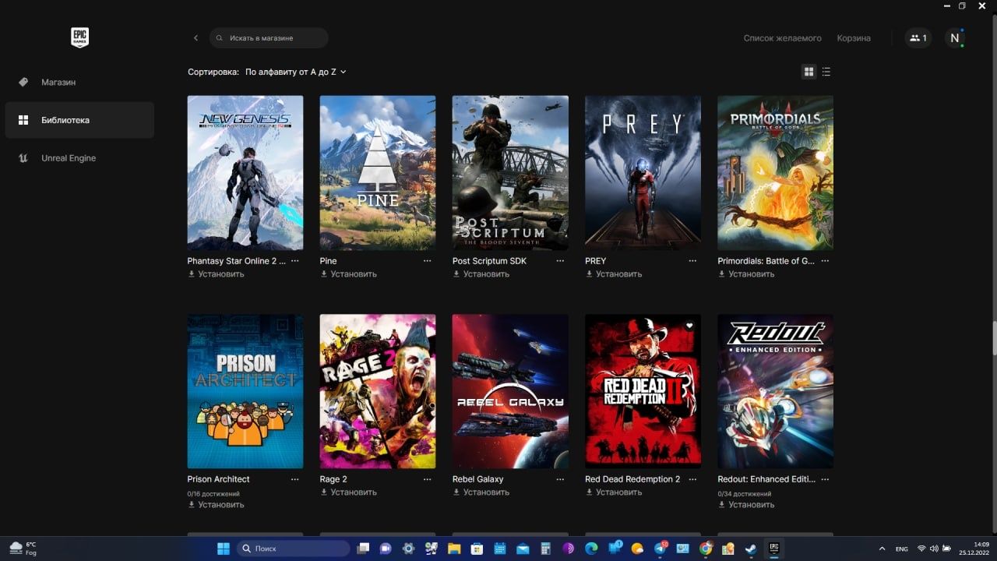Toggle heart favorite on Red Dead Redemption 2 cover
Image resolution: width=997 pixels, height=561 pixels.
(x=689, y=326)
